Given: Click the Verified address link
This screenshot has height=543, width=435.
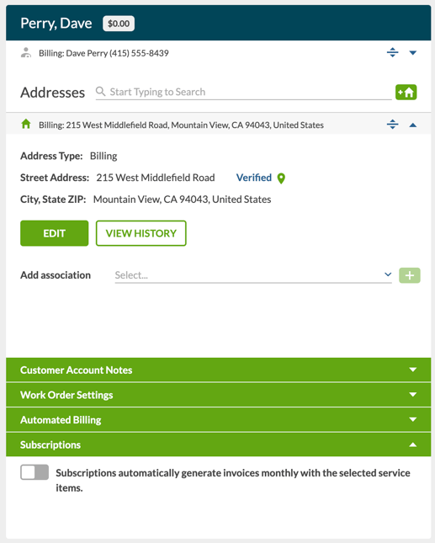Looking at the screenshot, I should click(x=254, y=178).
